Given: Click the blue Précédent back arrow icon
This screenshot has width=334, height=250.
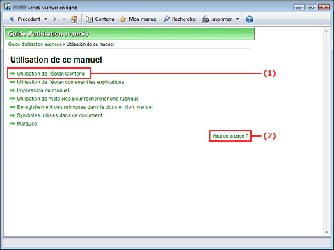Looking at the screenshot, I should point(12,19).
